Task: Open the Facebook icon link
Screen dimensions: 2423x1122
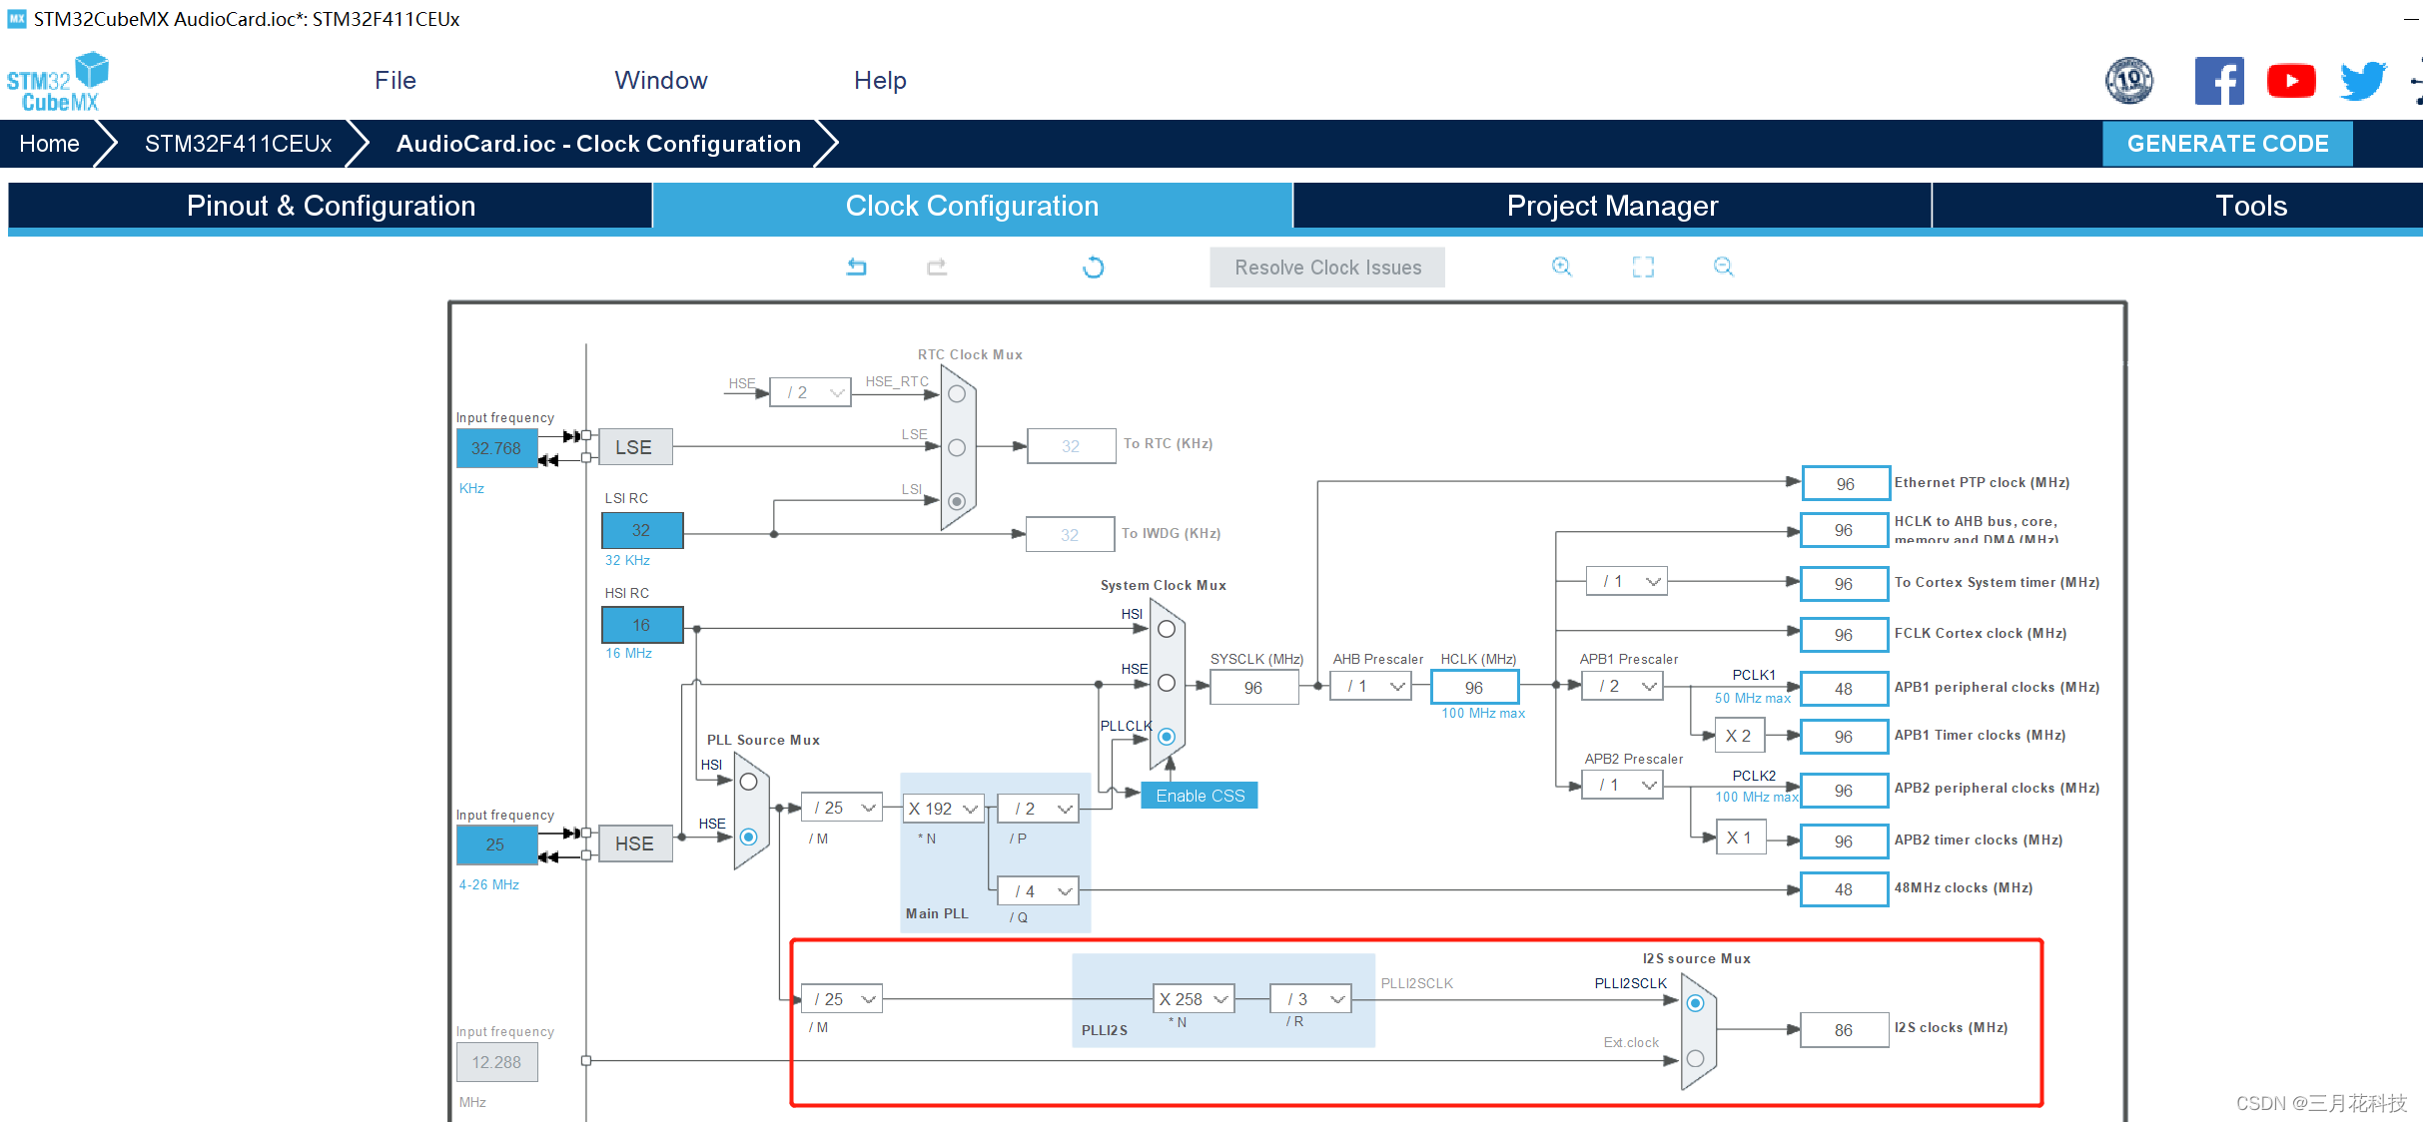Action: click(x=2218, y=81)
